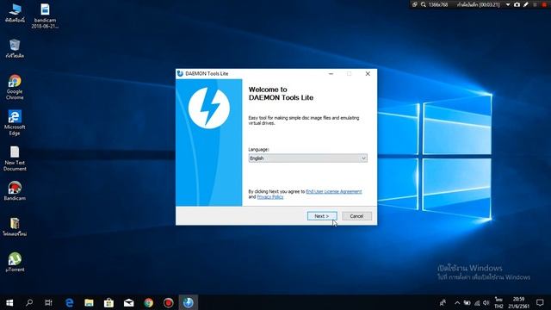Select the Bandicam desktop shortcut
551x310 pixels.
[15, 191]
